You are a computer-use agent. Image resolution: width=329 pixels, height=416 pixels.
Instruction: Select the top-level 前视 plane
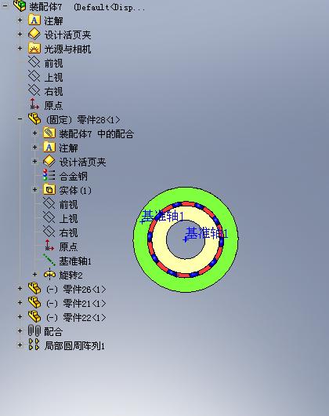point(53,63)
